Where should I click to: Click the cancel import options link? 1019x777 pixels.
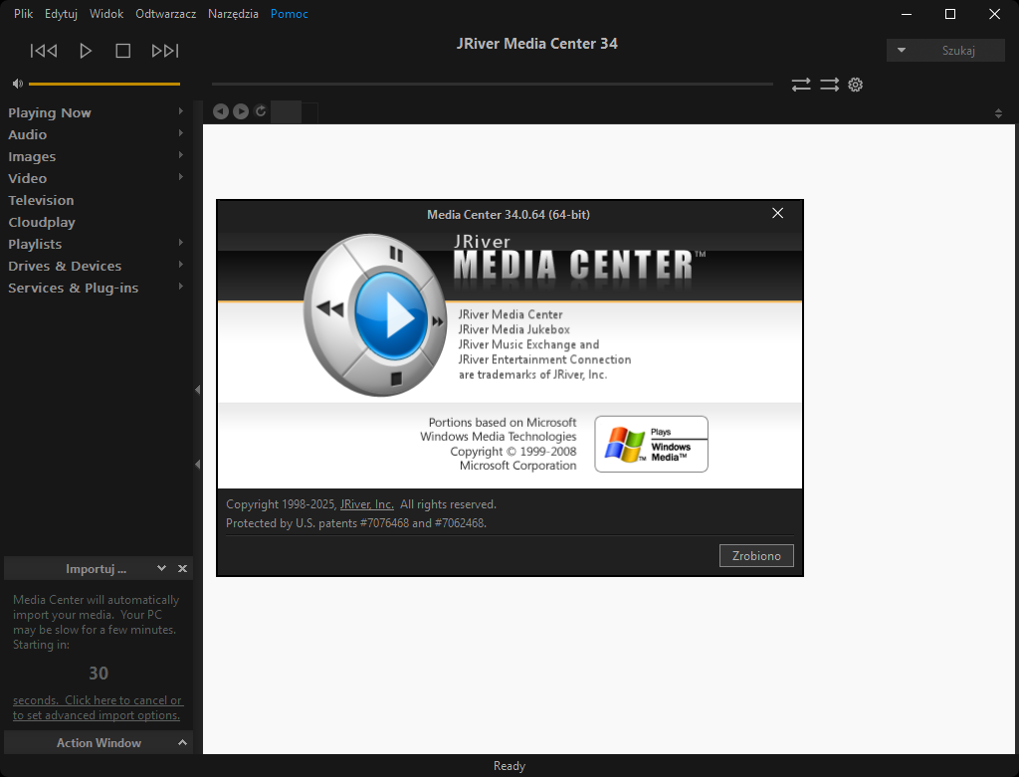pyautogui.click(x=98, y=707)
